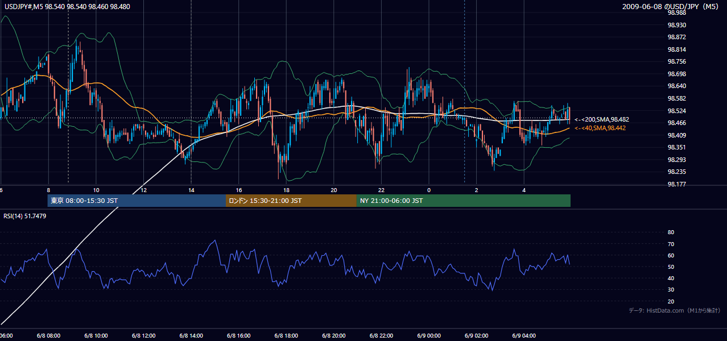Click RSI scale level 20
This screenshot has width=727, height=341.
click(671, 301)
